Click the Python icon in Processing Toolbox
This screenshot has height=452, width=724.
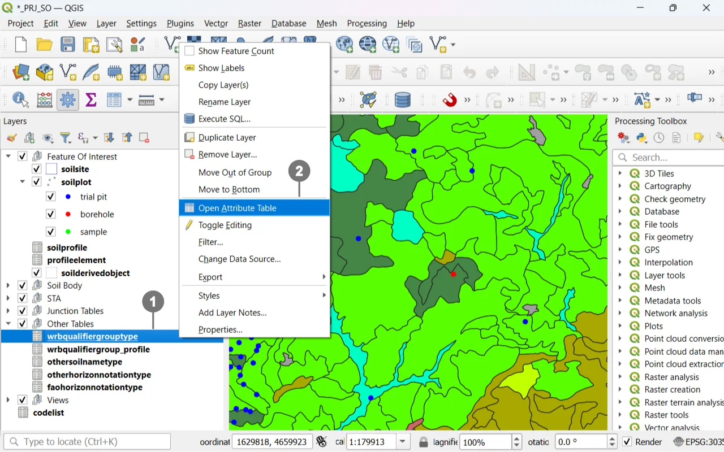pos(641,138)
